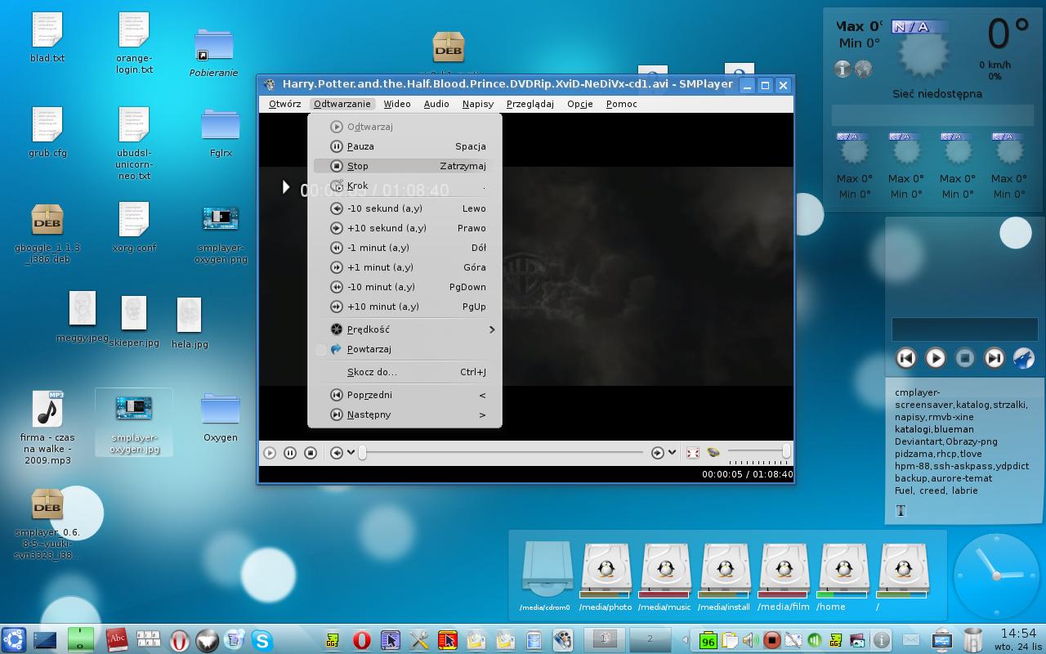Open the KDE application launcher
Viewport: 1046px width, 654px height.
(15, 640)
